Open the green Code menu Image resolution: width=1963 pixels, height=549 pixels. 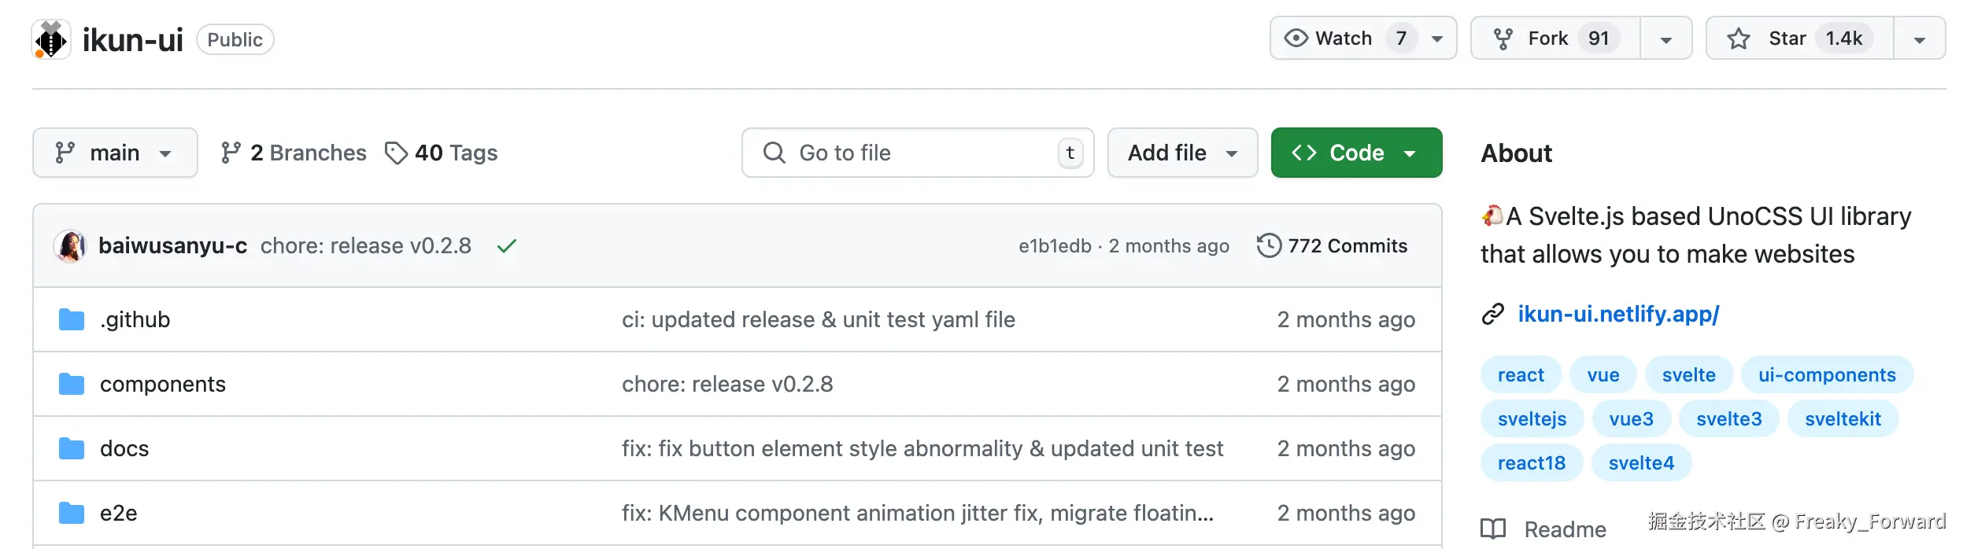tap(1356, 153)
